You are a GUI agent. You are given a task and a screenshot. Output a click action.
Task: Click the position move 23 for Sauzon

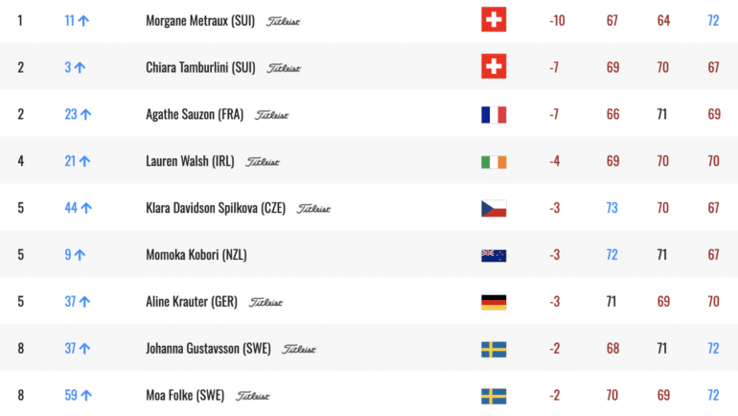click(x=71, y=114)
